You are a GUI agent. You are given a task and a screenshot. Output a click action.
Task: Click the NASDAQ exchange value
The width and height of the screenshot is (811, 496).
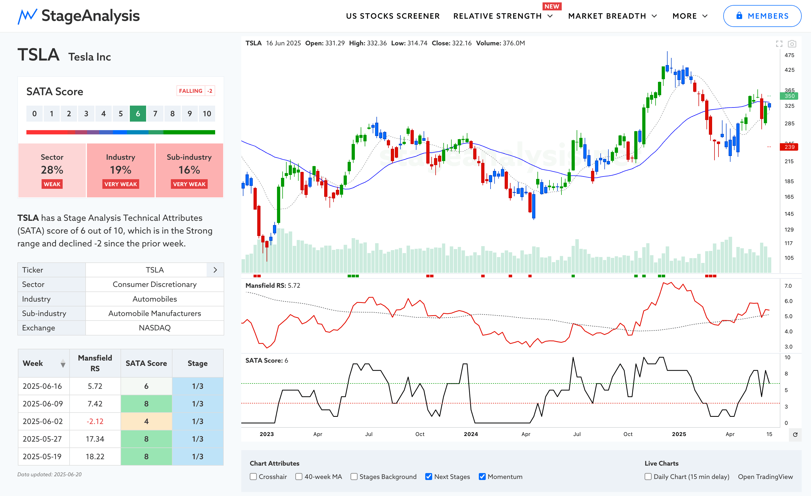coord(155,328)
